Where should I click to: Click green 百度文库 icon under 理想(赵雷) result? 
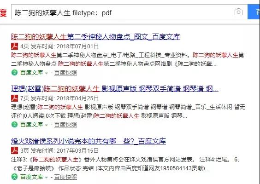coord(14,125)
